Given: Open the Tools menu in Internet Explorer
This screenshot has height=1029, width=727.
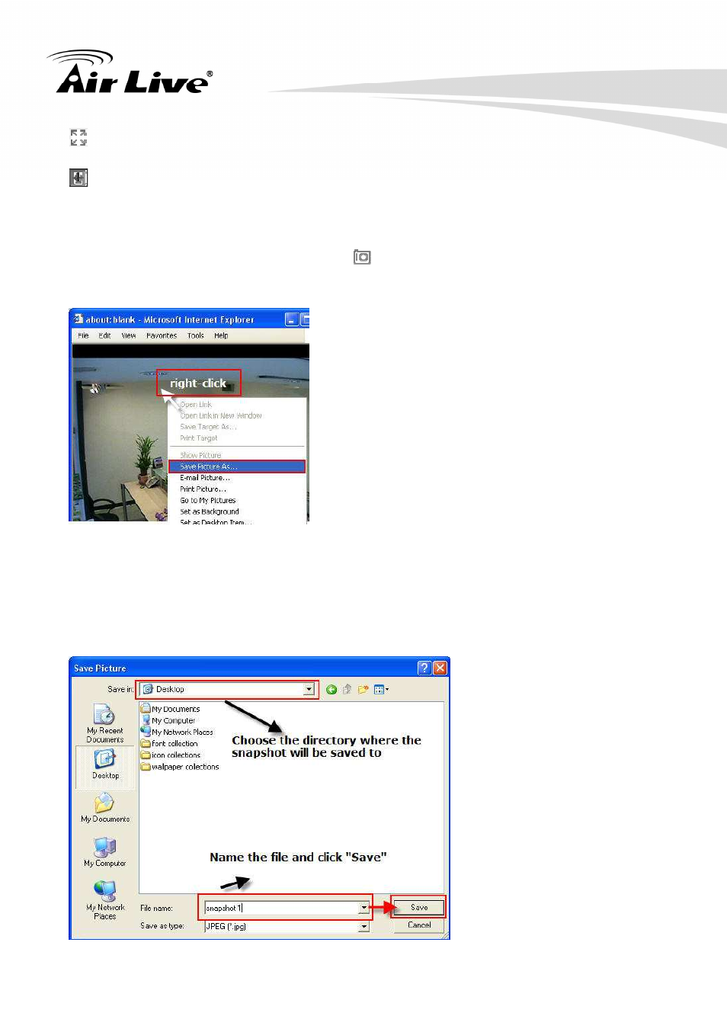Looking at the screenshot, I should (x=196, y=335).
